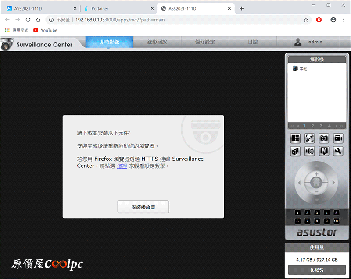
Task: Click the M mode icon
Action: (x=324, y=152)
